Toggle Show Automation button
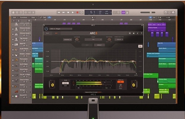The width and height of the screenshot is (185, 119). [x=41, y=18]
